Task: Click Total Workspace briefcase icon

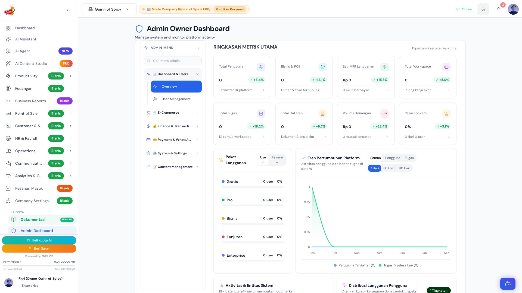Action: 446,67
